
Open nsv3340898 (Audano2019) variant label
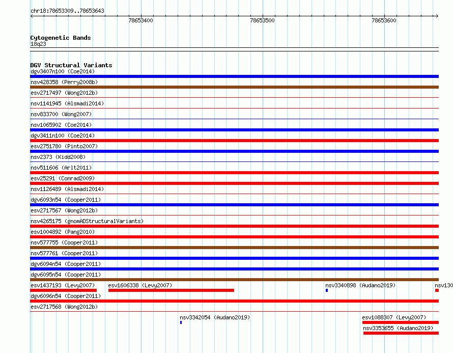(x=360, y=285)
